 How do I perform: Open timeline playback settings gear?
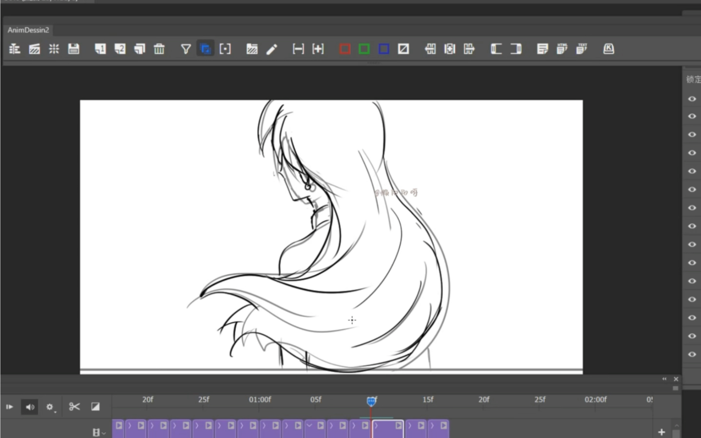point(50,407)
